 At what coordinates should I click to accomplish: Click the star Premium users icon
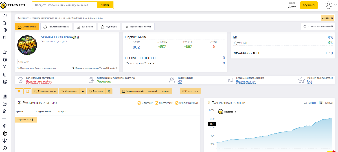301,80
